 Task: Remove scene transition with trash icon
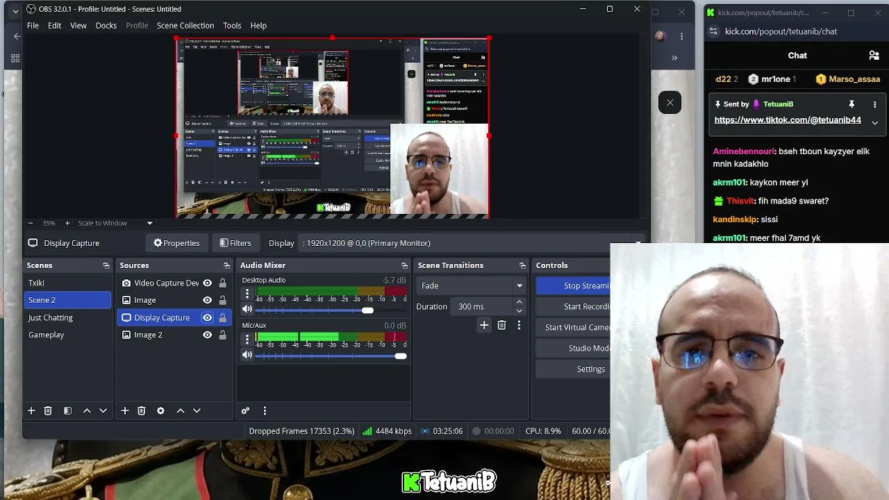point(501,325)
